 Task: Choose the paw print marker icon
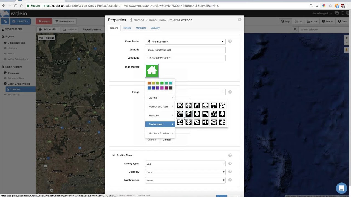click(214, 122)
